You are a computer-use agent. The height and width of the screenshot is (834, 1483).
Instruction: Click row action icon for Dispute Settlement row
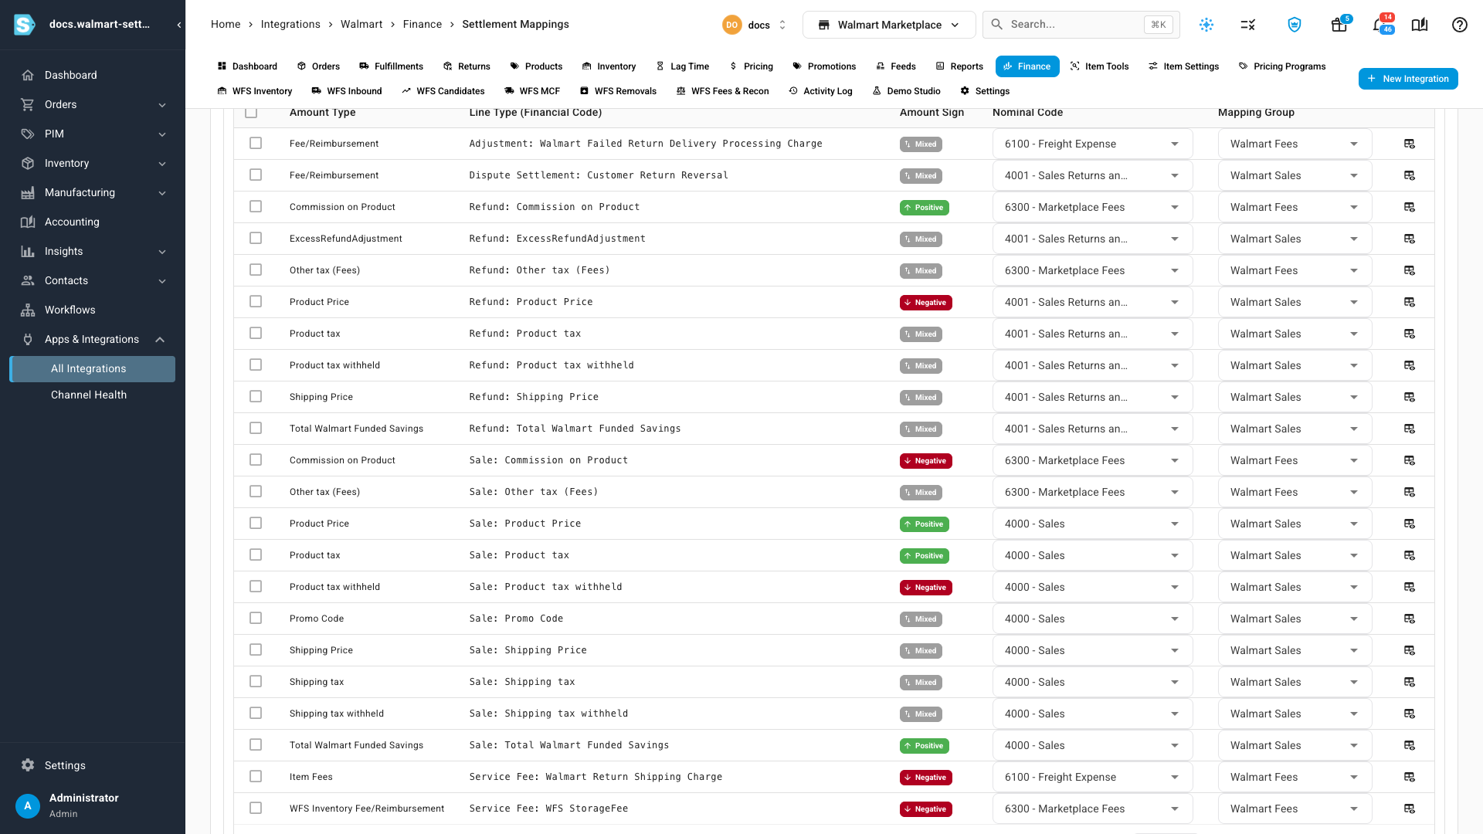coord(1410,175)
